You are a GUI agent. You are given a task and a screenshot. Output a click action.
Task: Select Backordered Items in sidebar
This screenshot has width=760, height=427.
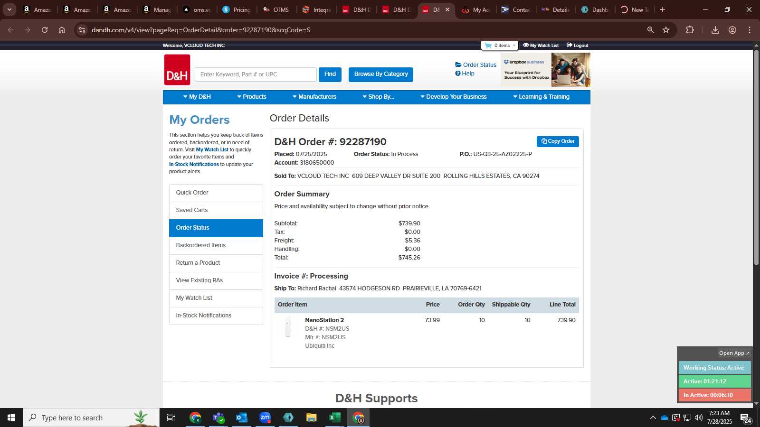[x=216, y=246]
